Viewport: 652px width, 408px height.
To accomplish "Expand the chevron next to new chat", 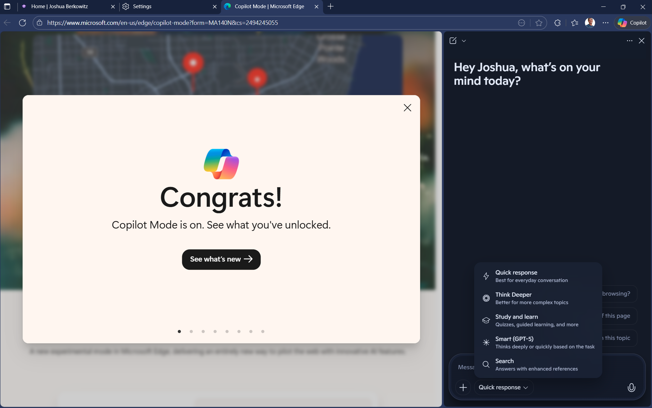I will coord(464,41).
